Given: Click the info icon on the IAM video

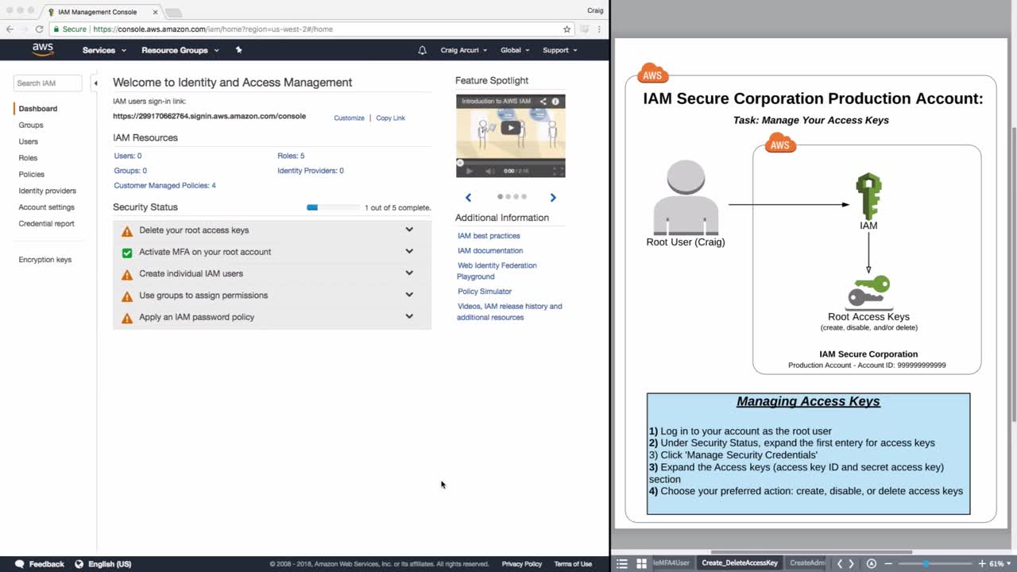Looking at the screenshot, I should 555,102.
